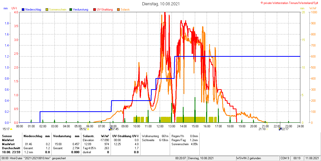
Task: Click the Niederschlag mm column header
Action: click(x=37, y=136)
